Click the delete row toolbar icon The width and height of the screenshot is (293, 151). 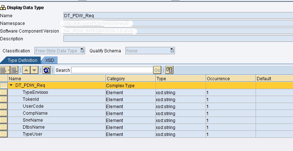point(15,70)
